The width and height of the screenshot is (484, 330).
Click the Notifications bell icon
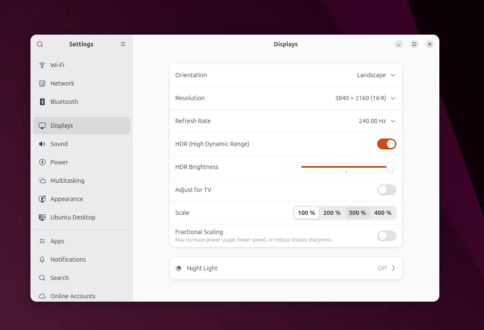[x=42, y=259]
